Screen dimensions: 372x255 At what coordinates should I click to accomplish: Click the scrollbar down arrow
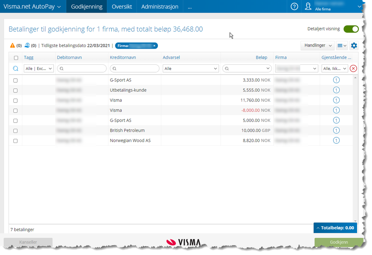tap(355, 221)
